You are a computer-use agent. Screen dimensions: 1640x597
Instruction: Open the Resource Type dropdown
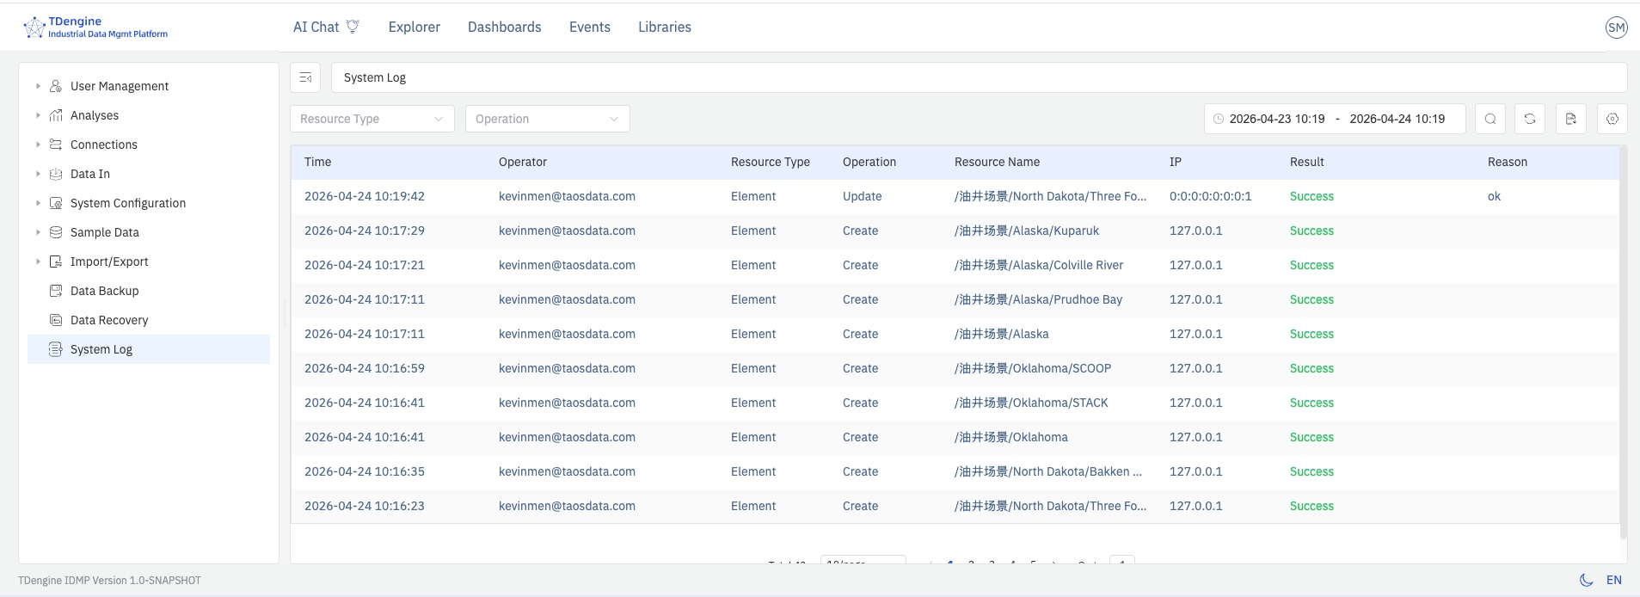pyautogui.click(x=372, y=119)
